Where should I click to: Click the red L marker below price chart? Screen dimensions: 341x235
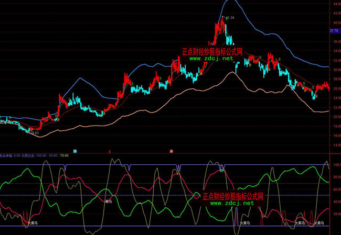click(x=109, y=151)
